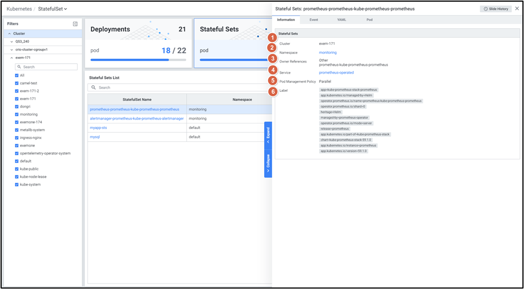Click numbered callout 1 beside Cluster
524x289 pixels.
point(271,38)
